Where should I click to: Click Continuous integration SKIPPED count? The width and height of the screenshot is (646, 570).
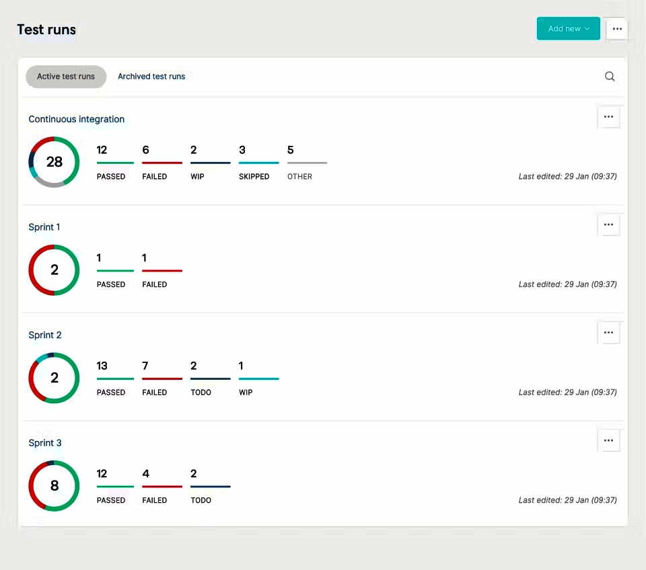point(242,150)
